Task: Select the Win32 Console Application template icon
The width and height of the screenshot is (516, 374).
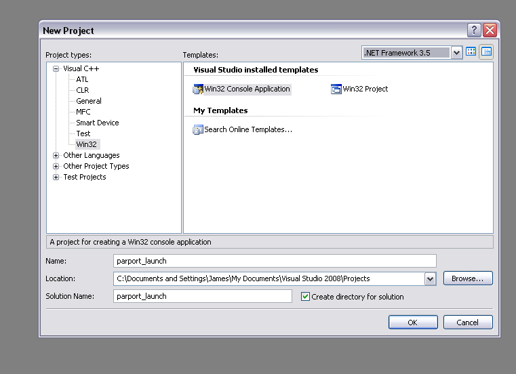Action: (x=198, y=89)
